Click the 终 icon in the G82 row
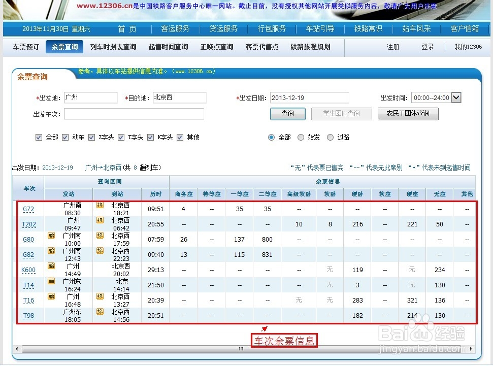493x366 pixels. click(x=100, y=251)
